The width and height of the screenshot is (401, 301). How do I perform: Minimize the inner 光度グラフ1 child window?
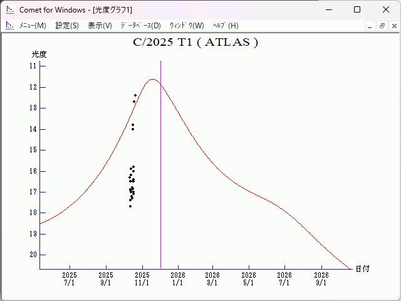(370, 26)
